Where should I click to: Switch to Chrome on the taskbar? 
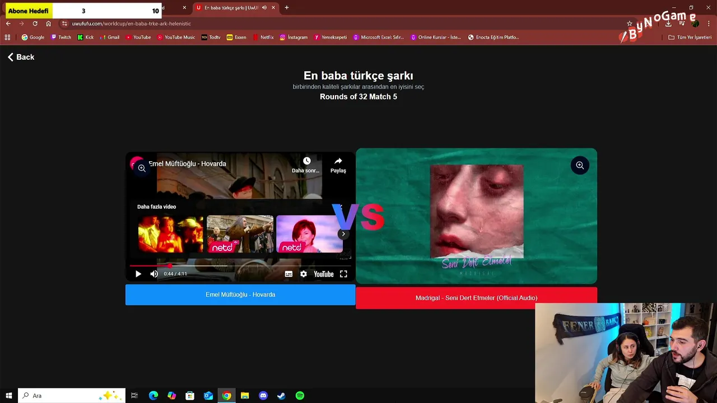226,396
